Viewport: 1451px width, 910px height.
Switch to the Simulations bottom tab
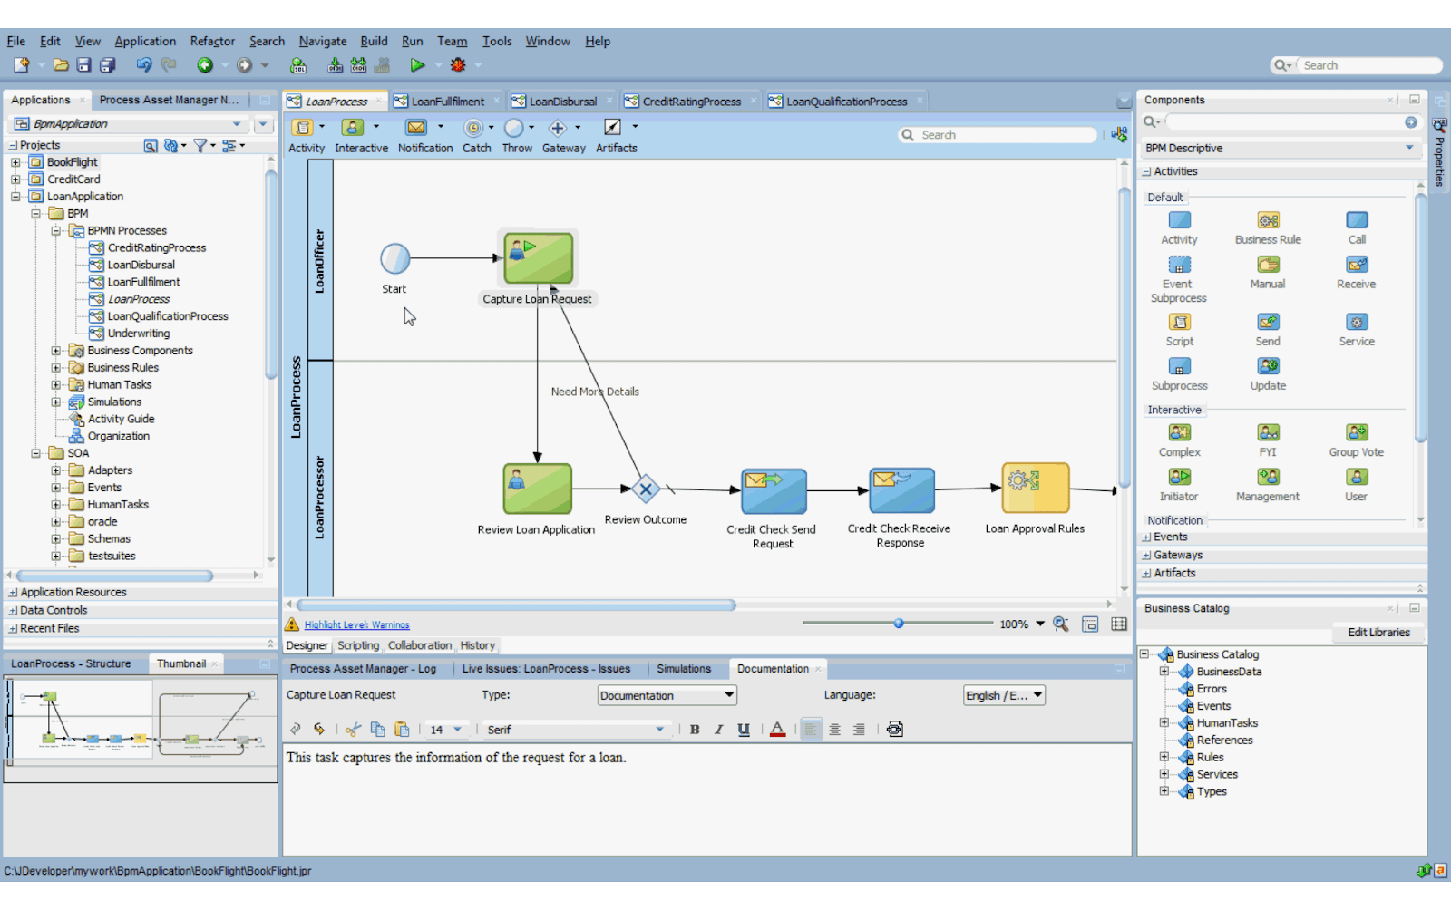[684, 669]
